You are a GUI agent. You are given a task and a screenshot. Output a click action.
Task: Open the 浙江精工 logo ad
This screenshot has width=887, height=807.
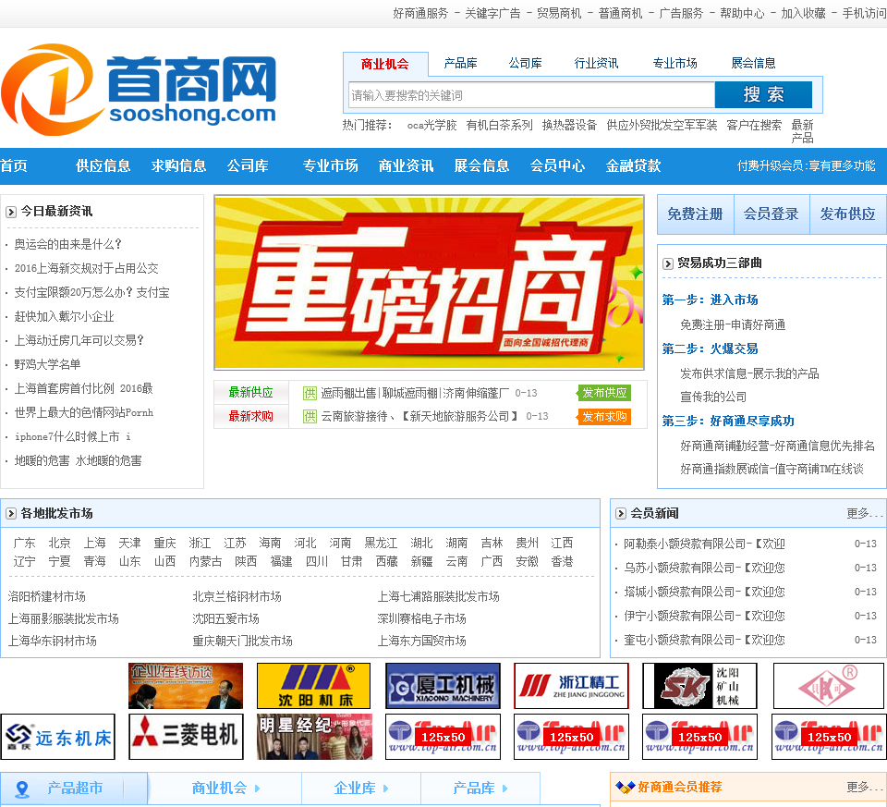pyautogui.click(x=571, y=686)
